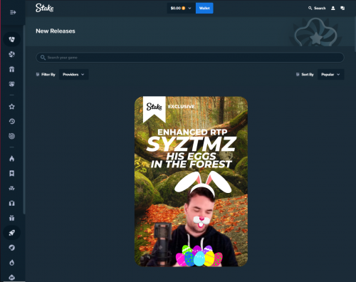Open the Providers filter dropdown
The image size is (356, 282).
(x=74, y=74)
